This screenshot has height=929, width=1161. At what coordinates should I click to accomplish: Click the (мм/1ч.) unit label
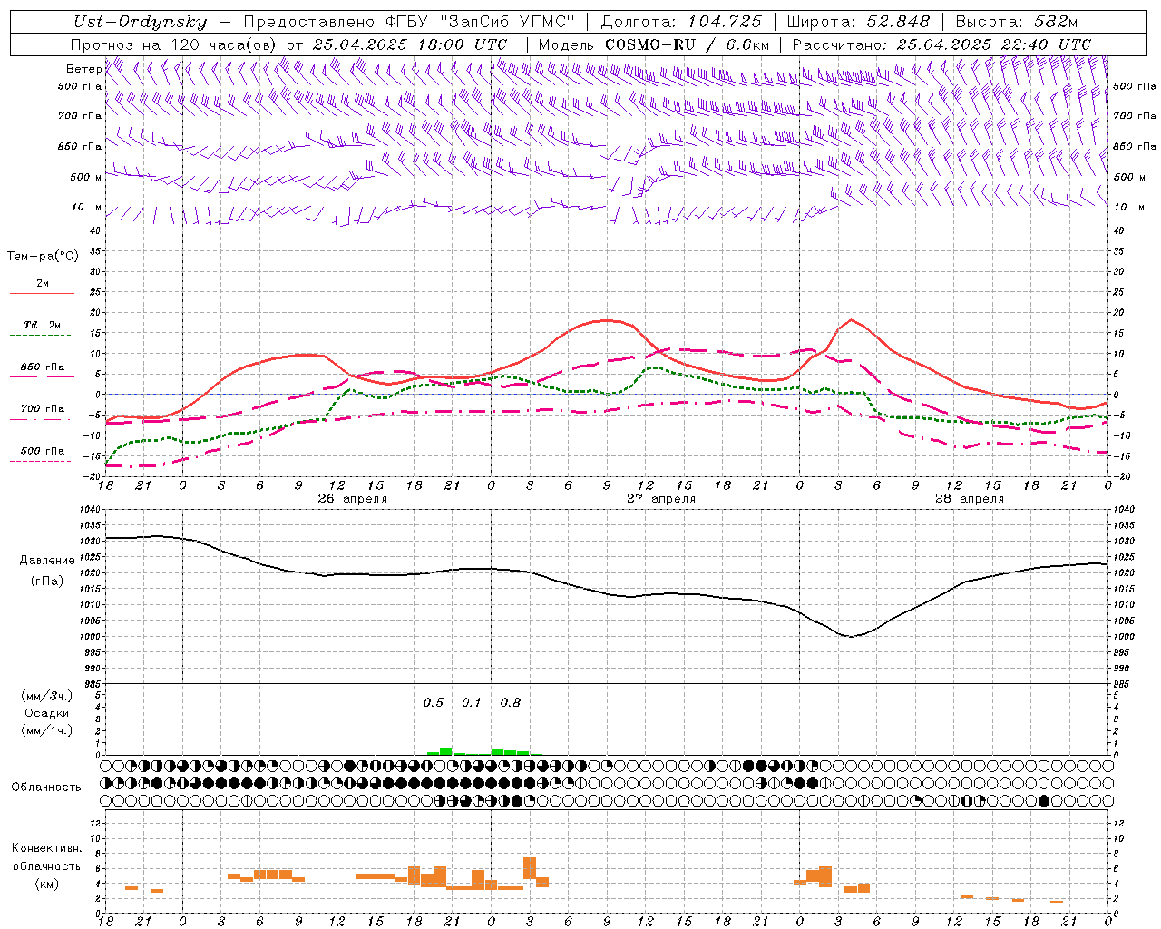click(x=47, y=730)
